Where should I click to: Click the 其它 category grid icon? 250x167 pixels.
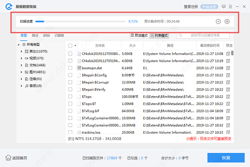27,52
